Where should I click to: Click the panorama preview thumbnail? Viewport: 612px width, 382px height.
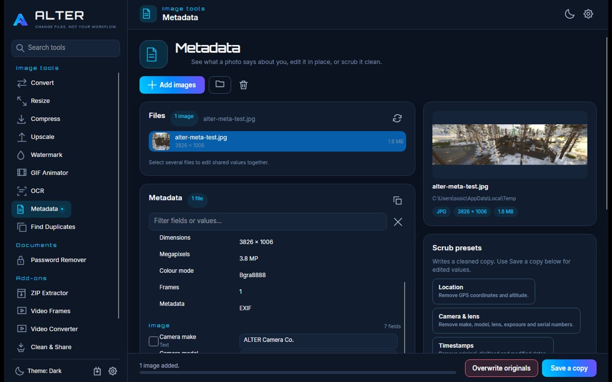pyautogui.click(x=509, y=144)
